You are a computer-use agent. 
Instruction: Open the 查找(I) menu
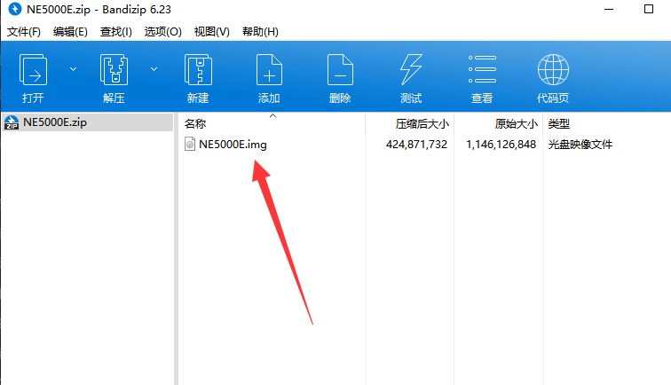pos(116,32)
